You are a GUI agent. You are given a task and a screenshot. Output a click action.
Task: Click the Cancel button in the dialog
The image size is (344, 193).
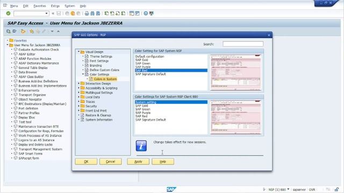click(x=110, y=161)
